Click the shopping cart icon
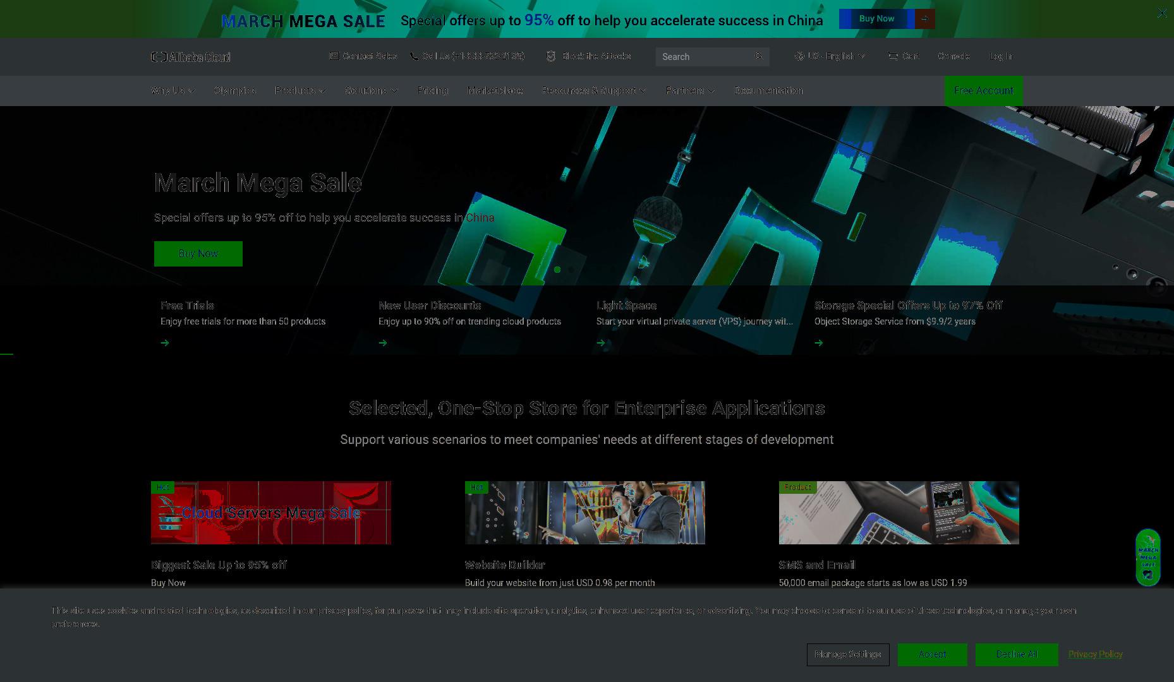This screenshot has width=1174, height=682. tap(893, 56)
